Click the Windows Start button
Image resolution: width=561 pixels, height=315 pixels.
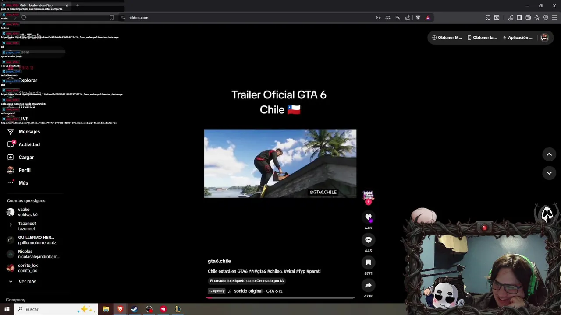7,309
